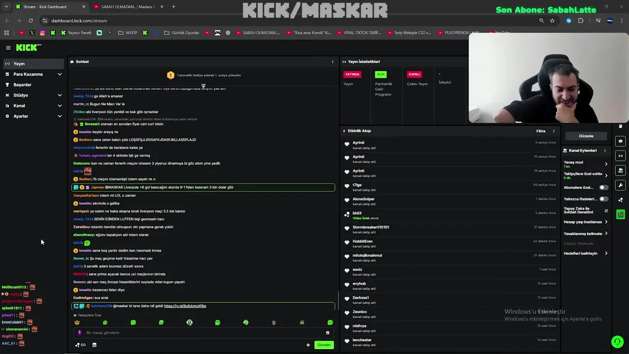Select Başarılar in sidebar
Screen dimensions: 629x354
[33, 85]
